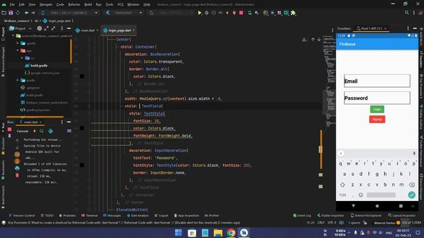424x238 pixels.
Task: Open the Dart Analysis tool window
Action: click(x=137, y=216)
